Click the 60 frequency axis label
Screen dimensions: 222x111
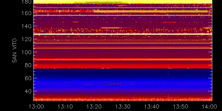point(28,78)
